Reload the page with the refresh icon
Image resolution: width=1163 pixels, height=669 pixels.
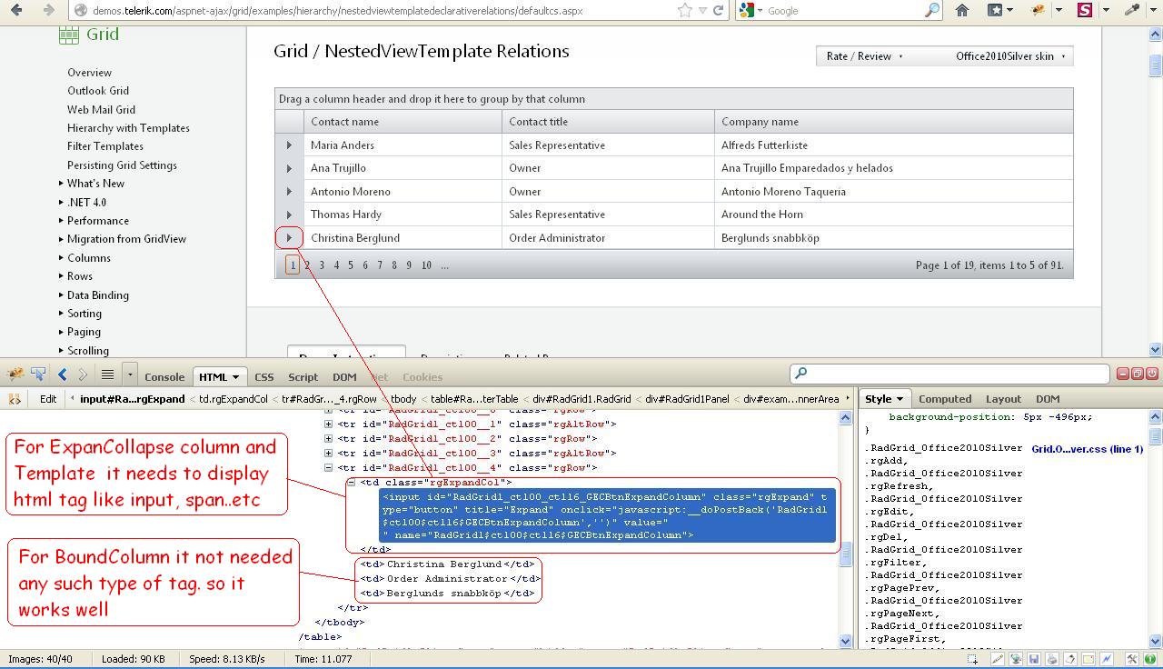coord(718,10)
